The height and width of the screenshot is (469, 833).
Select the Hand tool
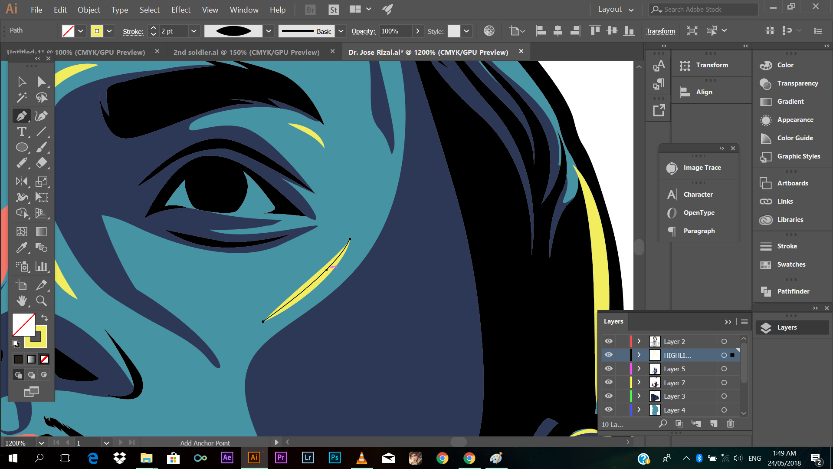(x=22, y=301)
